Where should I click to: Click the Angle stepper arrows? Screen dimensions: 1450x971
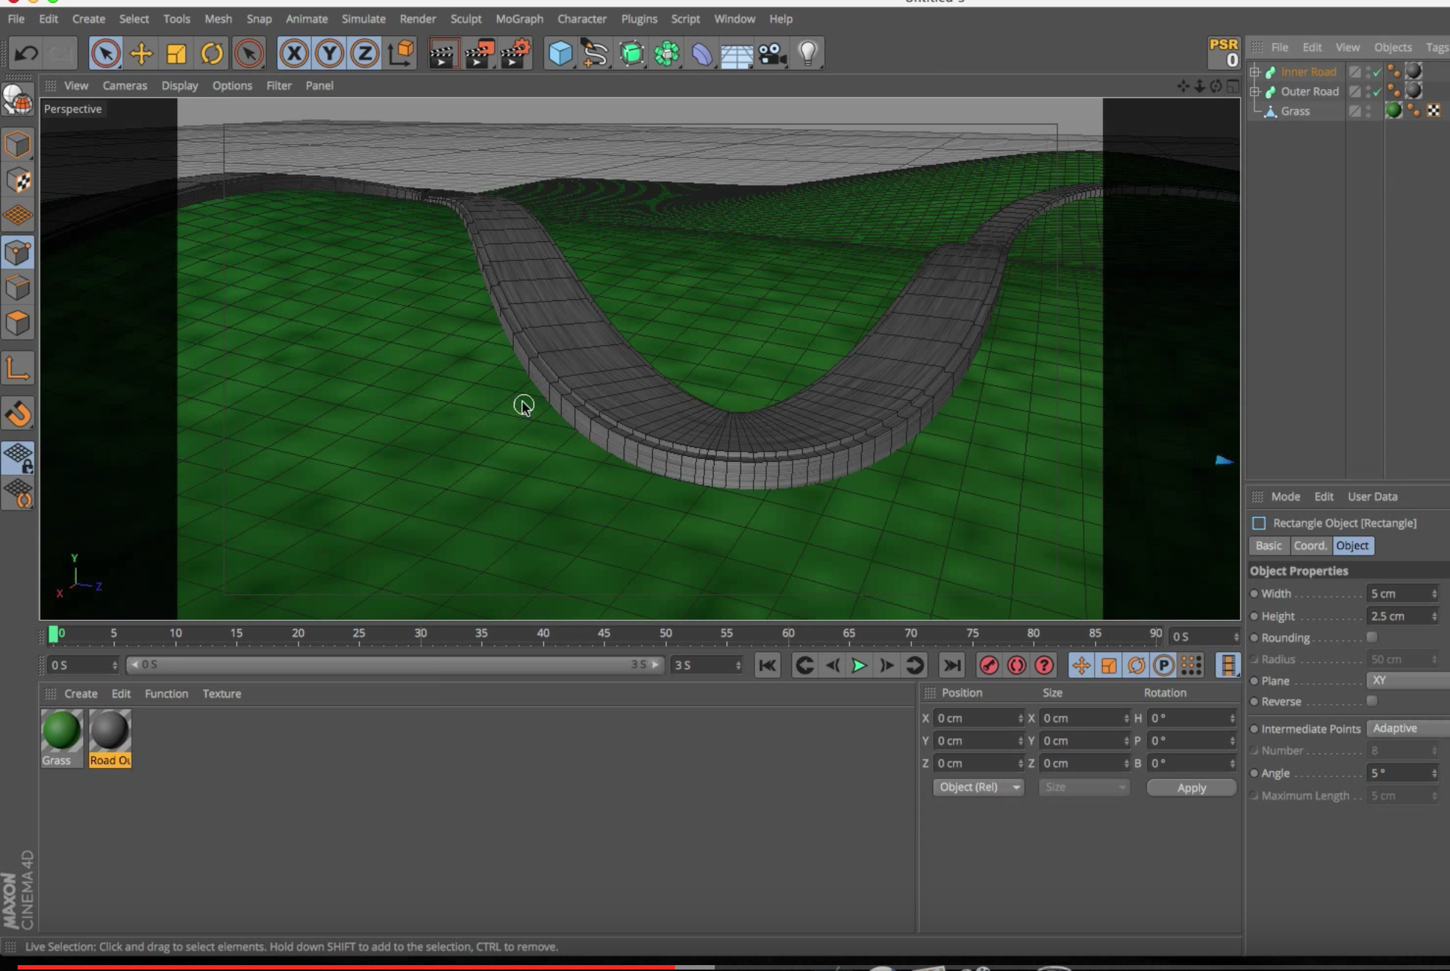[1434, 773]
